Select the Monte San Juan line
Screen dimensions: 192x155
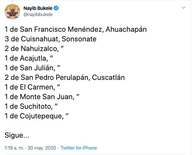click(x=42, y=97)
